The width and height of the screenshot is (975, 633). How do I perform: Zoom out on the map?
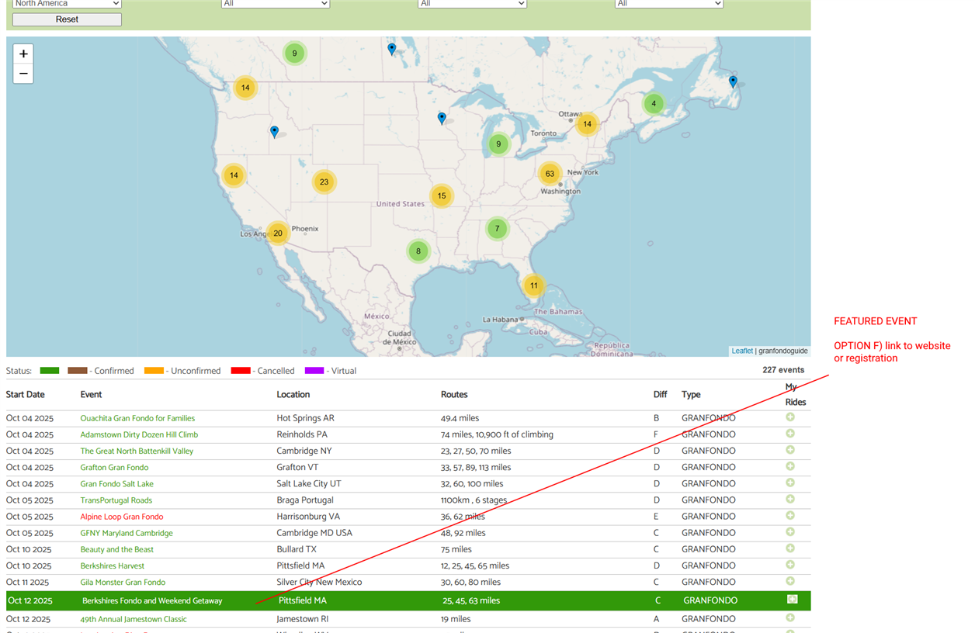point(23,74)
